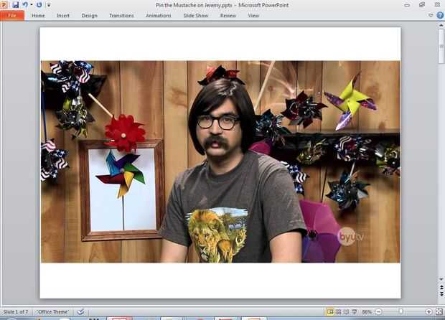Expand the ribbon with the caret icon
The height and width of the screenshot is (320, 445).
click(431, 15)
